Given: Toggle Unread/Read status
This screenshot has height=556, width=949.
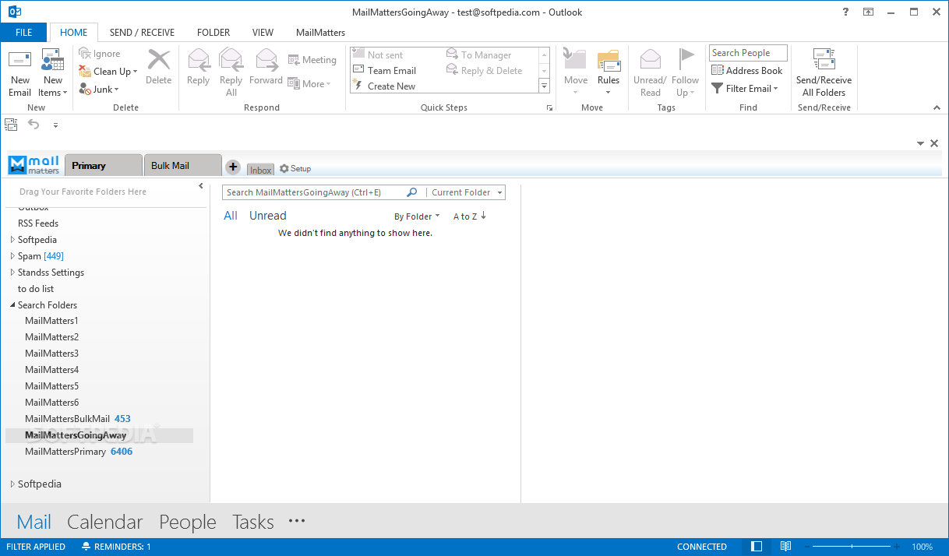Looking at the screenshot, I should coord(650,73).
